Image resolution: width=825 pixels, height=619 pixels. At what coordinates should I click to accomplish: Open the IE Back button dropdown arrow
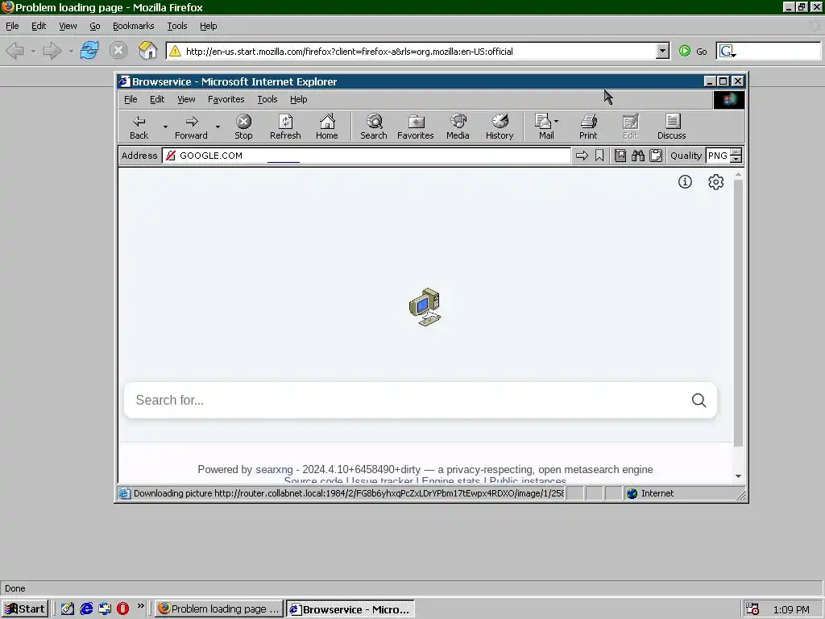[x=165, y=127]
